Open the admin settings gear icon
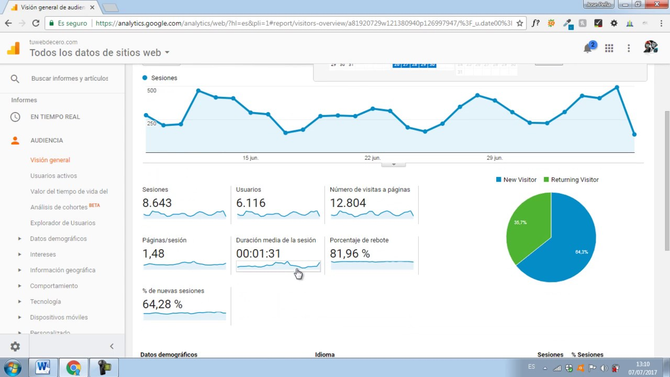The image size is (670, 377). point(15,346)
